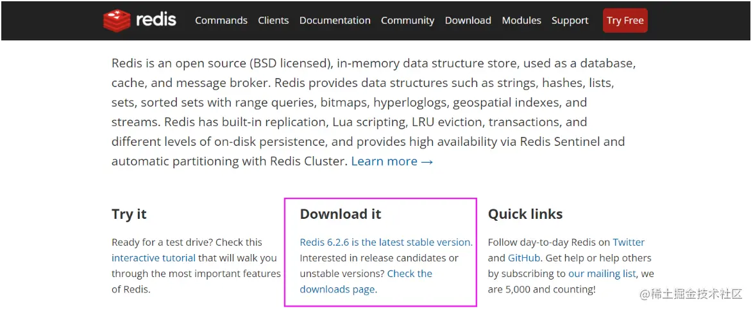
Task: Click the Try it heading
Action: (x=129, y=214)
